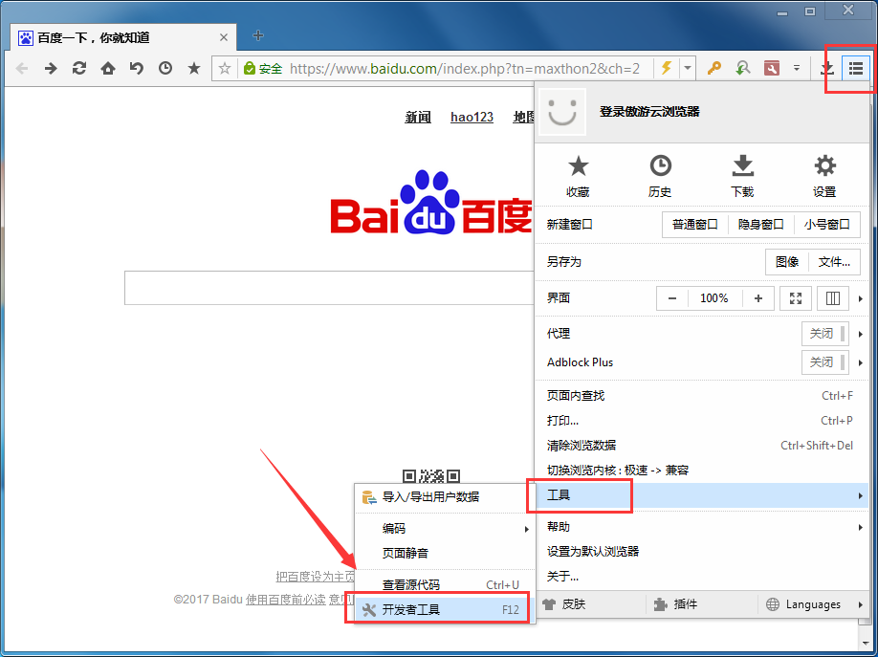
Task: Go back to the previous page
Action: (22, 69)
